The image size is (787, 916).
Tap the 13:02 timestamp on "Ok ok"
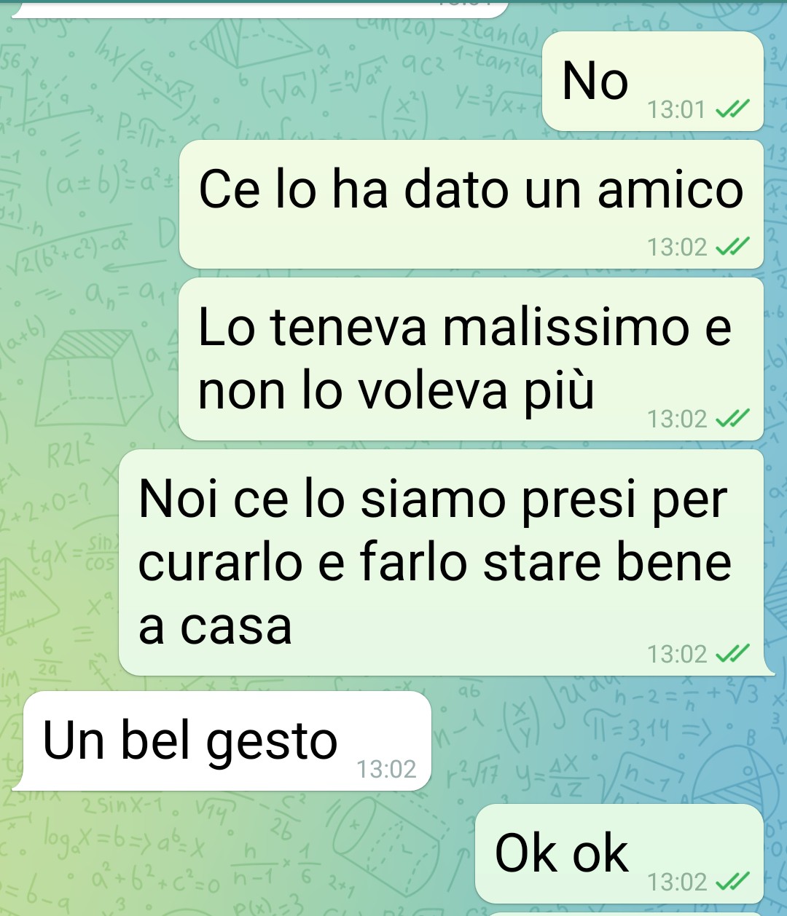(x=677, y=883)
